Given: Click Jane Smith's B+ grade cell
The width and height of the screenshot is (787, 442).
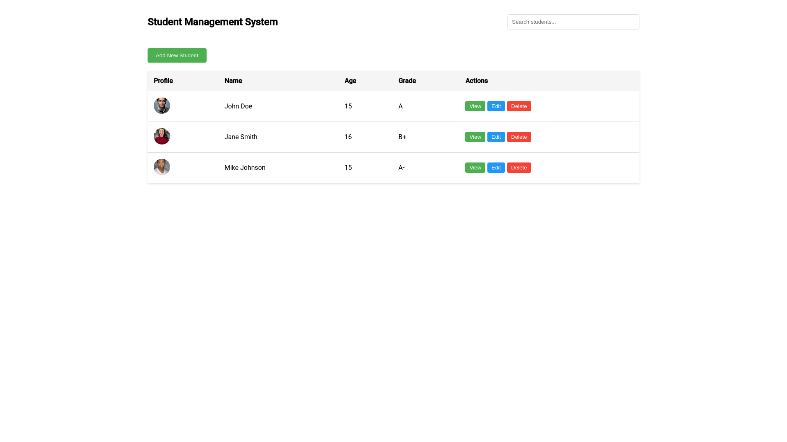Looking at the screenshot, I should tap(402, 137).
